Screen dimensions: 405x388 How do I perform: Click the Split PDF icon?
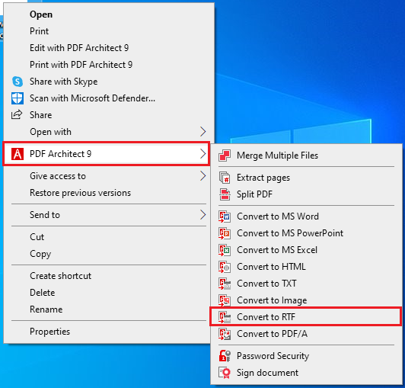pos(225,194)
